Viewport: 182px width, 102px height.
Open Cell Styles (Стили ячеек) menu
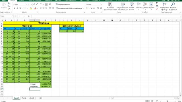(x=131, y=7)
